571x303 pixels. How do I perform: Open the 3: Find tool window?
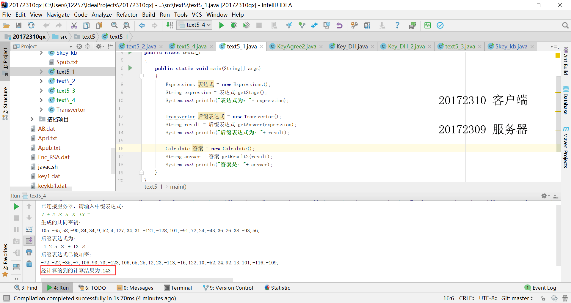click(x=26, y=288)
